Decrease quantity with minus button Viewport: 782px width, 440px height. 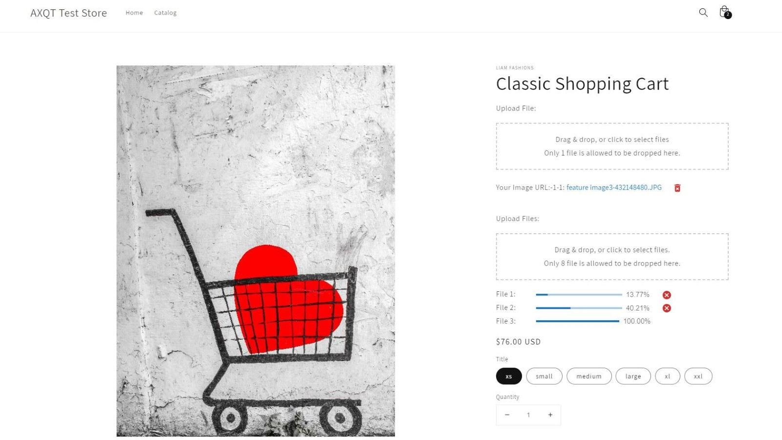507,415
